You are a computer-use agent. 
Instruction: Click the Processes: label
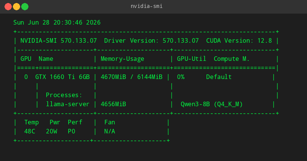point(64,95)
